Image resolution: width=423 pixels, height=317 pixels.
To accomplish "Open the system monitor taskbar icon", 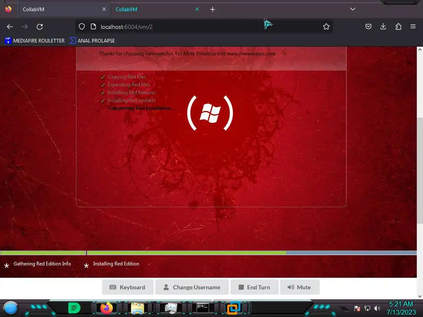I will click(171, 308).
